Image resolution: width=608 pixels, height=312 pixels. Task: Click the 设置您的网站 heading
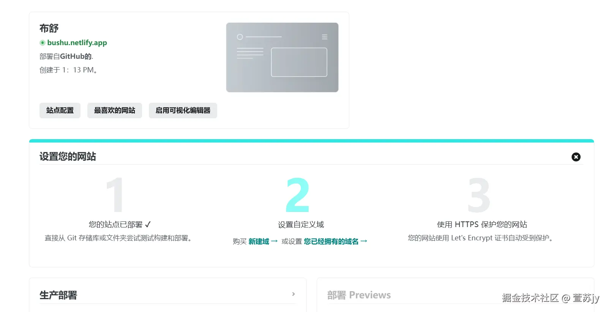(x=68, y=157)
